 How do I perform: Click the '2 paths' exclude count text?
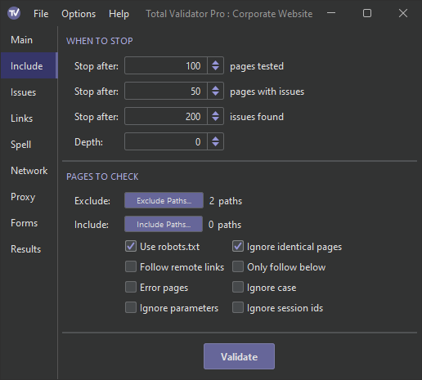(x=226, y=201)
